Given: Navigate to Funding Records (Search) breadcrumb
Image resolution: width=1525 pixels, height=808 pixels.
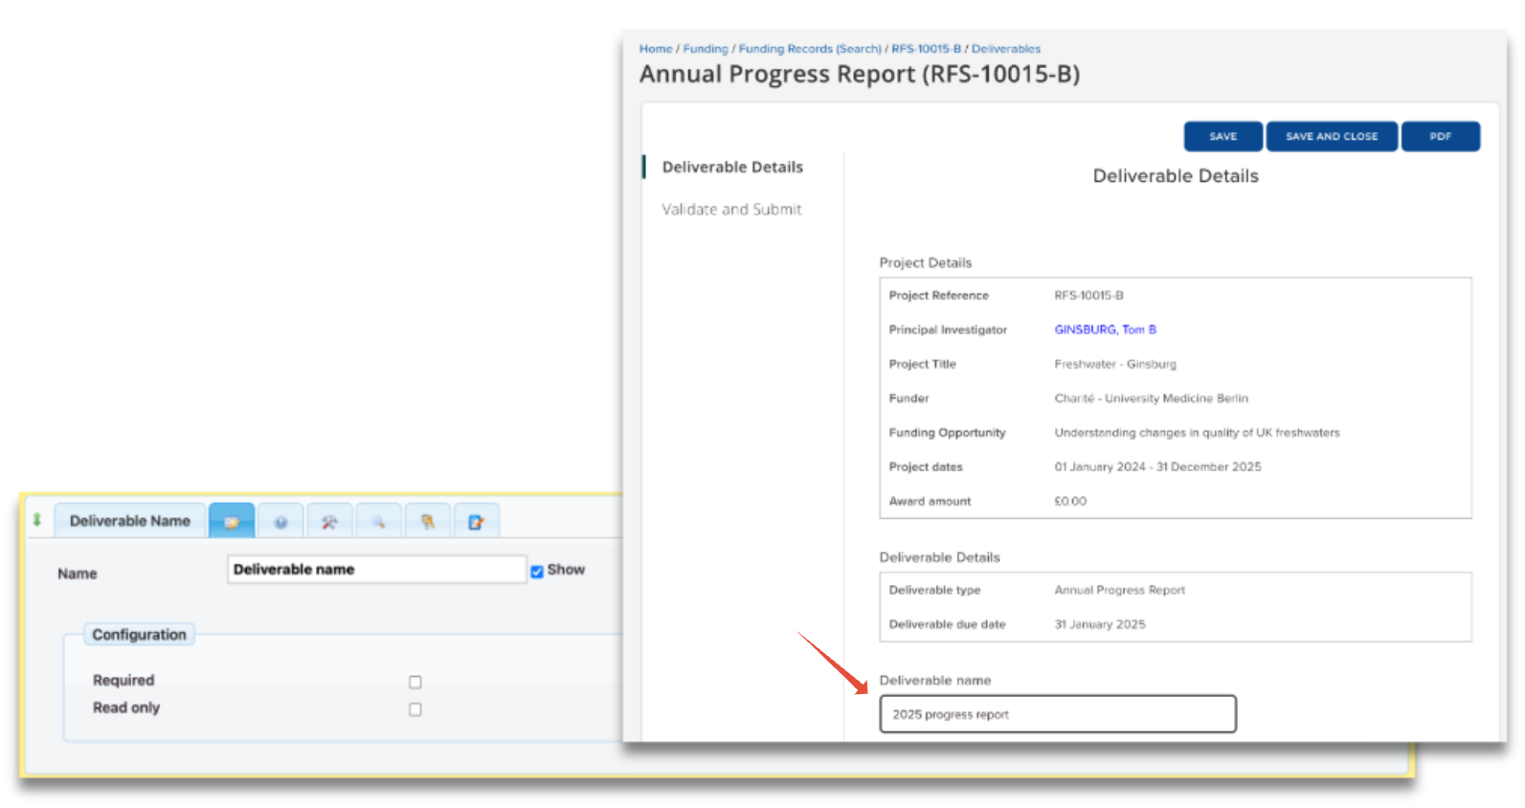Looking at the screenshot, I should (809, 49).
